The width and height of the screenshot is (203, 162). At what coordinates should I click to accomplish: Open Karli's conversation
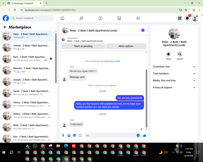27,59
